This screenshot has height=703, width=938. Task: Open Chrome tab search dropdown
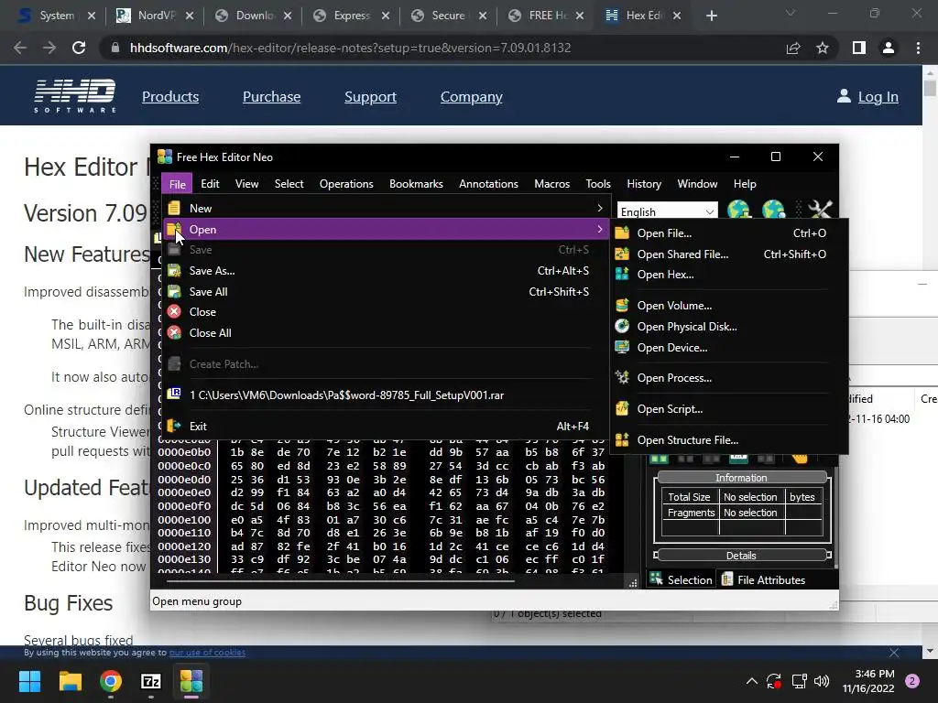point(791,13)
